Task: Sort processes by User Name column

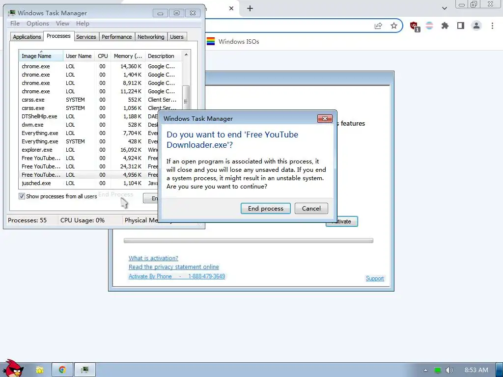Action: coord(79,56)
